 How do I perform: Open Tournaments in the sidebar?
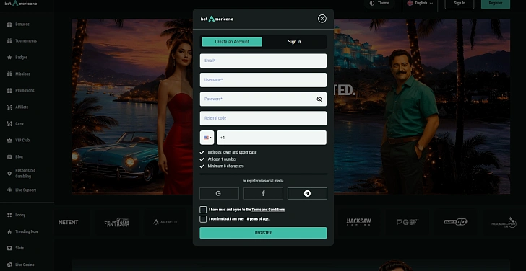[22, 41]
